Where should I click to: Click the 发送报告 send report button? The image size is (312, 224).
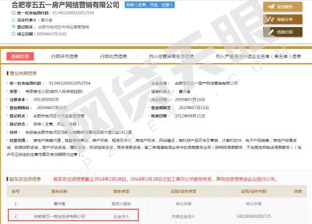(x=283, y=7)
